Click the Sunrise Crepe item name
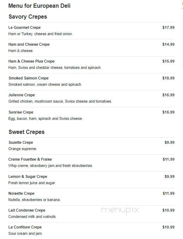This screenshot has width=183, height=239. click(21, 112)
